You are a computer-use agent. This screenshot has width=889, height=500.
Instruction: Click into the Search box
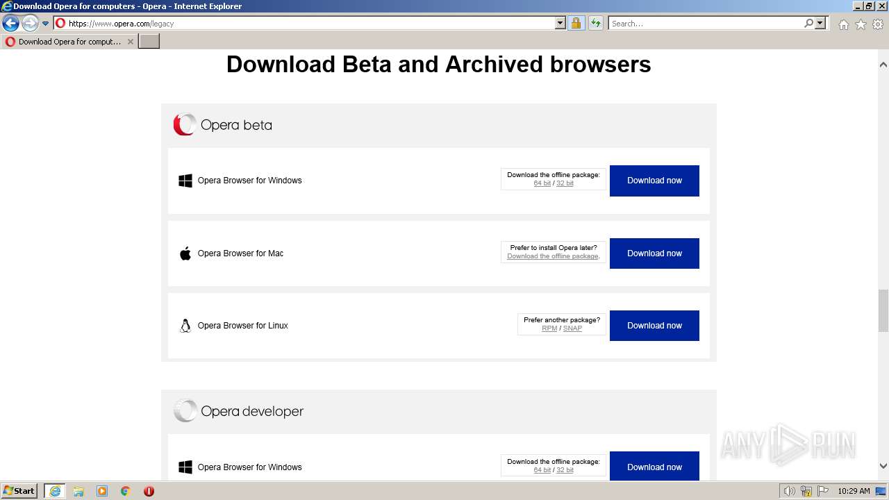706,23
